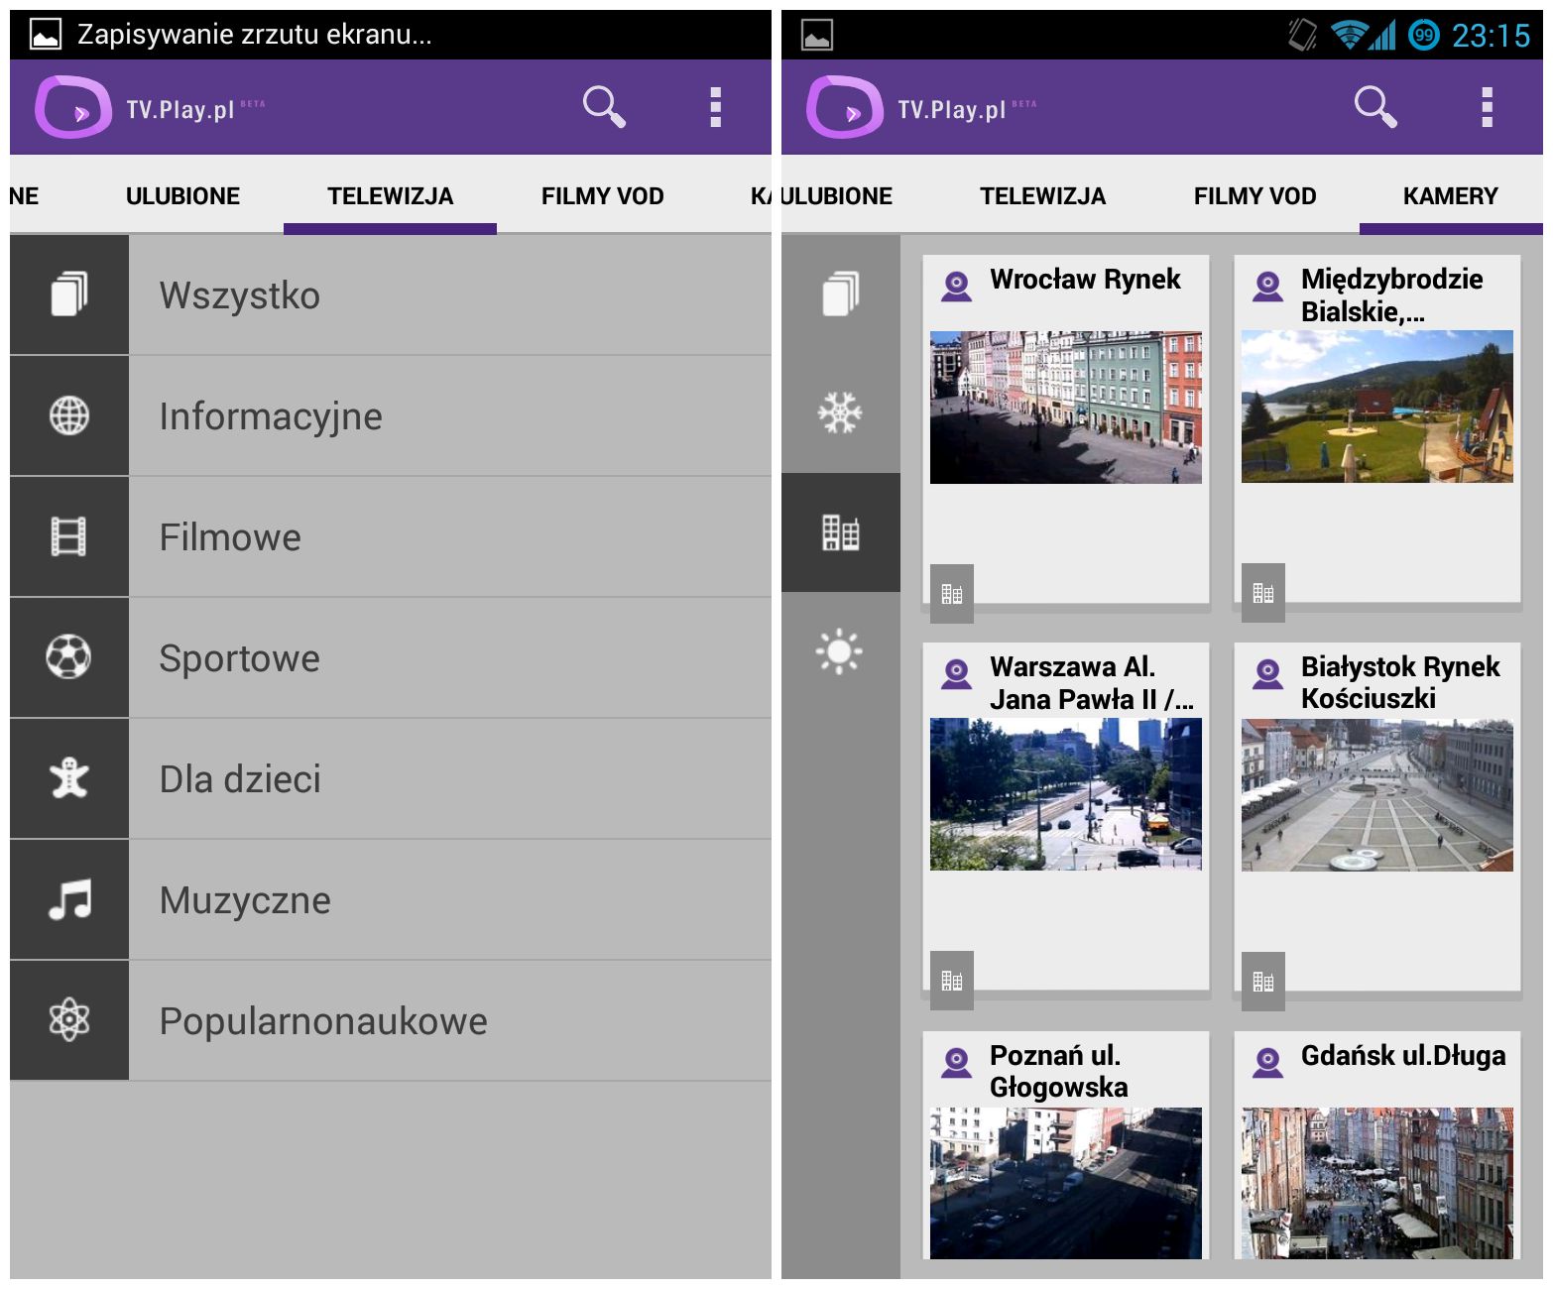Switch to KAMERY tab

tap(1450, 195)
